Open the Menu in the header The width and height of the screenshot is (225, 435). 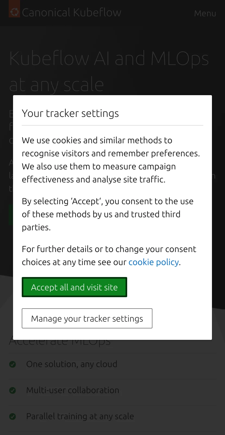click(205, 13)
